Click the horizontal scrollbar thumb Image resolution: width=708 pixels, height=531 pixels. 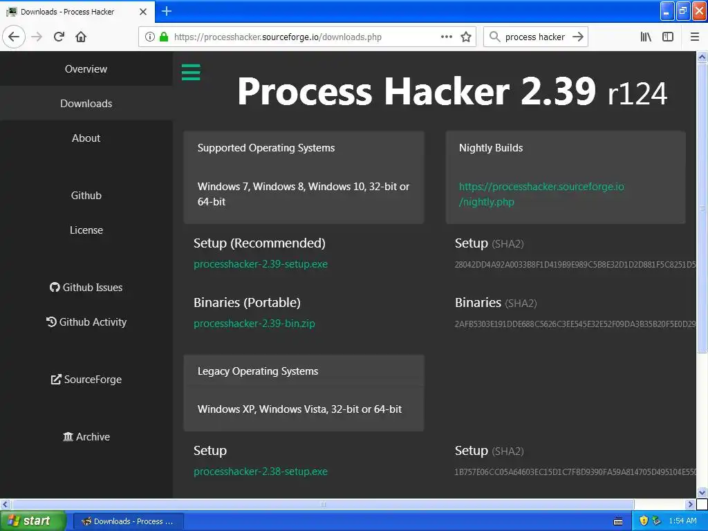pyautogui.click(x=322, y=504)
